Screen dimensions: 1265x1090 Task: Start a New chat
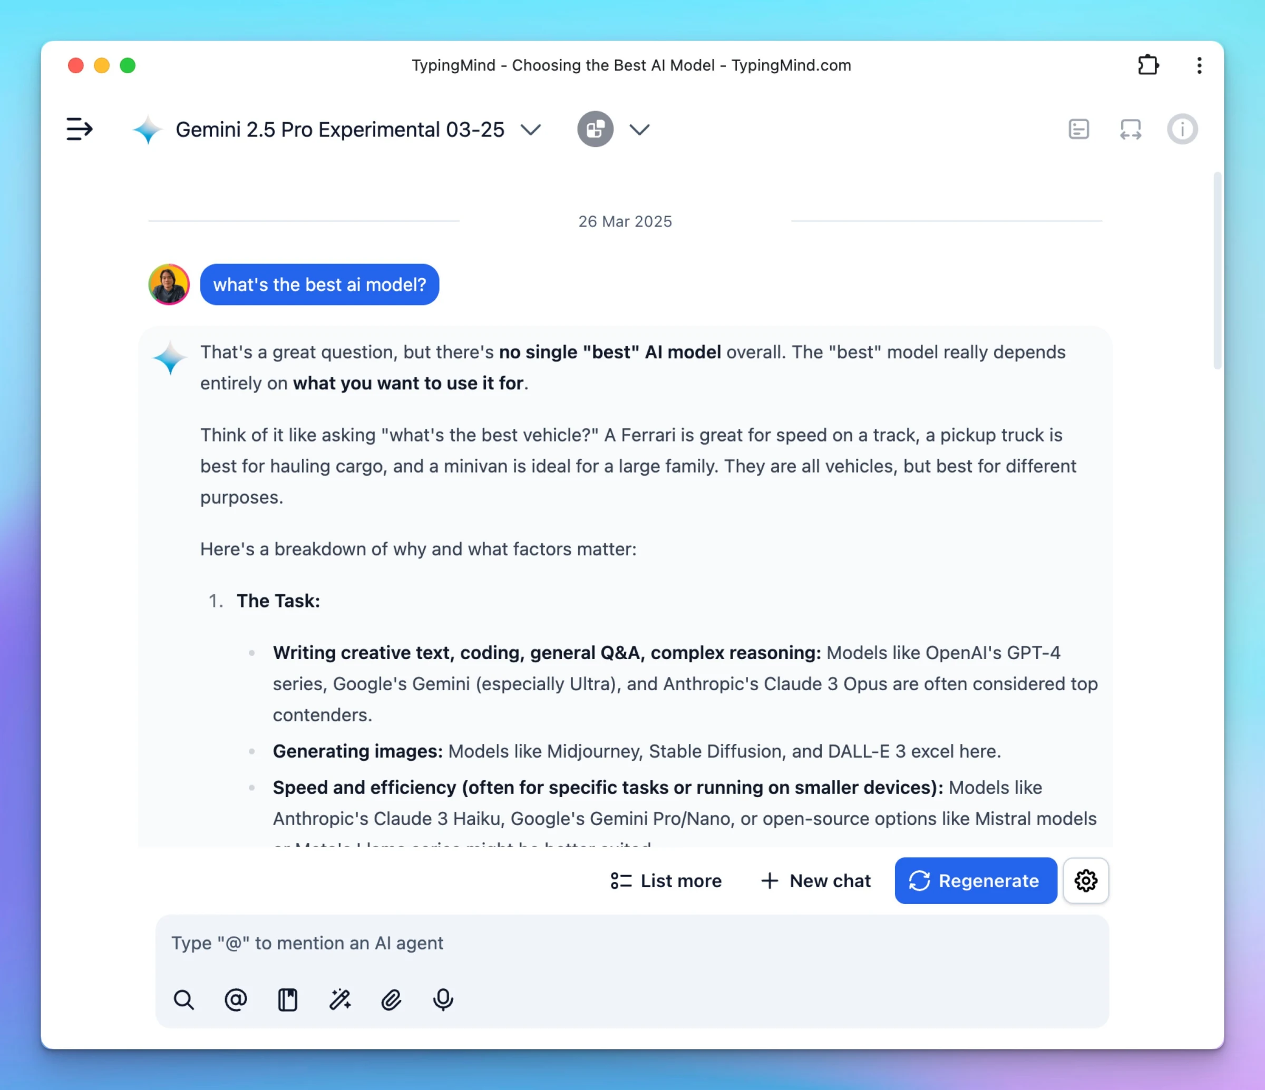click(815, 881)
